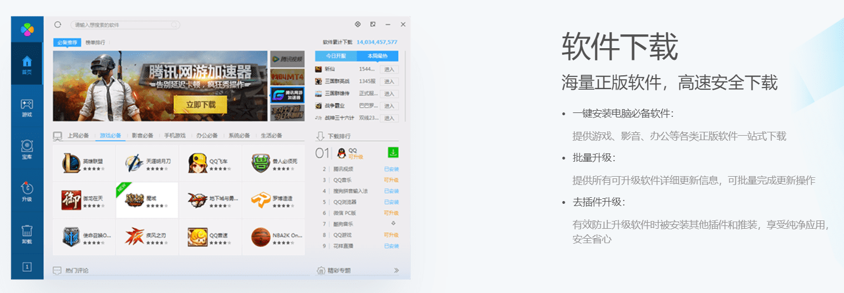Screen dimensions: 844x293
Task: Click 进入 button for 战争霸业
Action: coord(389,106)
